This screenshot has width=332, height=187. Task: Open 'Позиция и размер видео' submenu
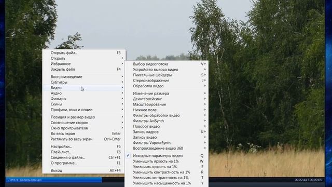tap(84, 117)
